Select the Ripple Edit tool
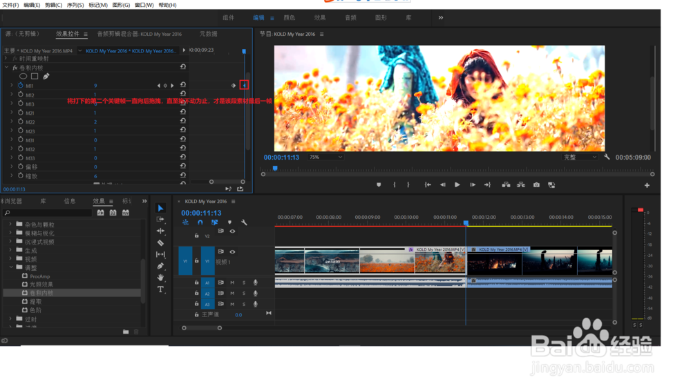 pyautogui.click(x=160, y=231)
